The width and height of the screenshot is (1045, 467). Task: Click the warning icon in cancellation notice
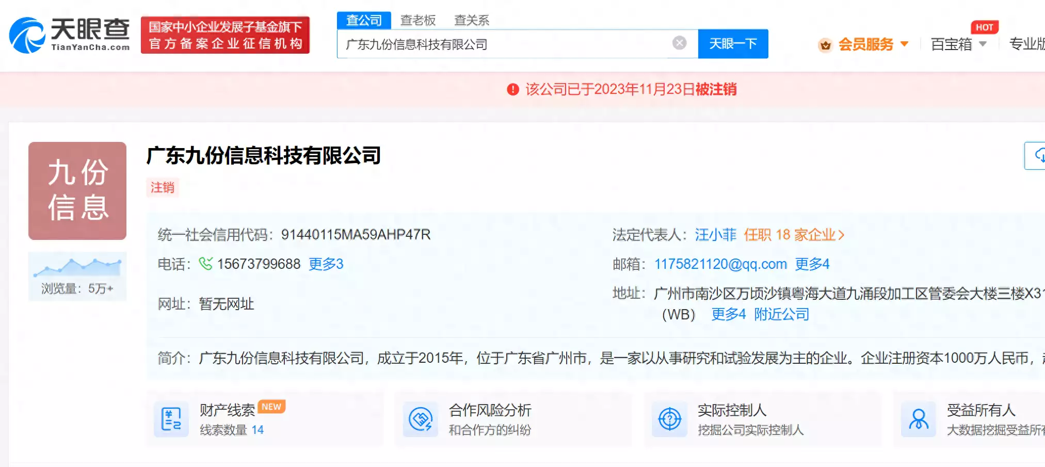512,89
